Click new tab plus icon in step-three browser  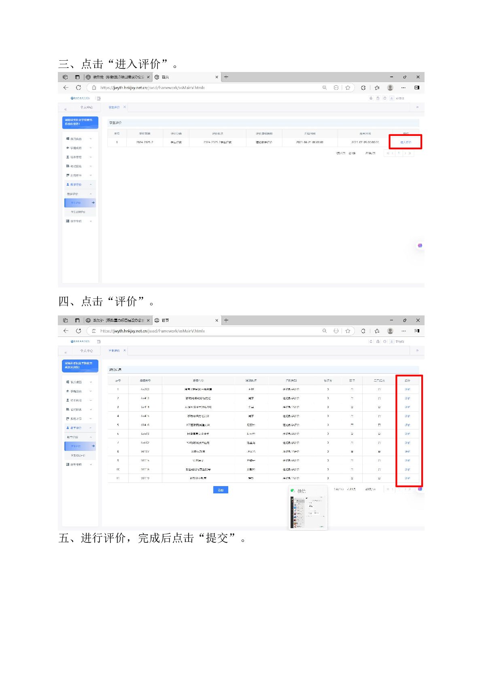point(226,77)
